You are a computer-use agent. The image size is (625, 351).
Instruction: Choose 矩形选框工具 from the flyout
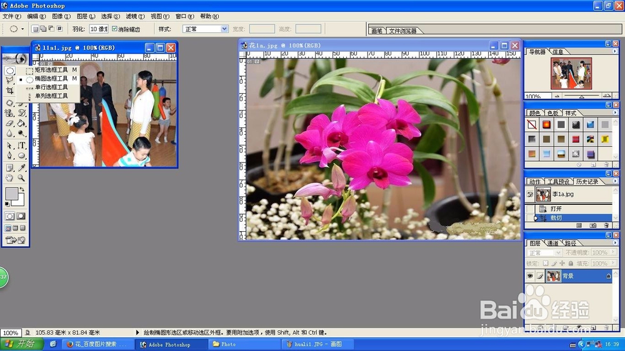pyautogui.click(x=51, y=70)
